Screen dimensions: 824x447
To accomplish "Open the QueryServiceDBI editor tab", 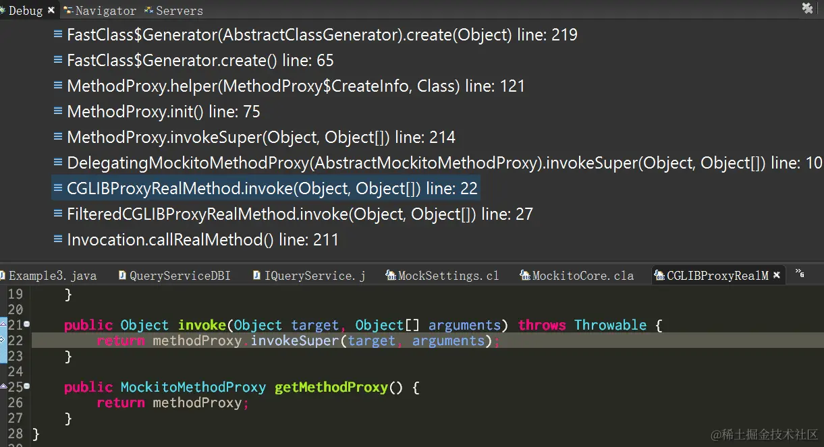I will coord(174,275).
